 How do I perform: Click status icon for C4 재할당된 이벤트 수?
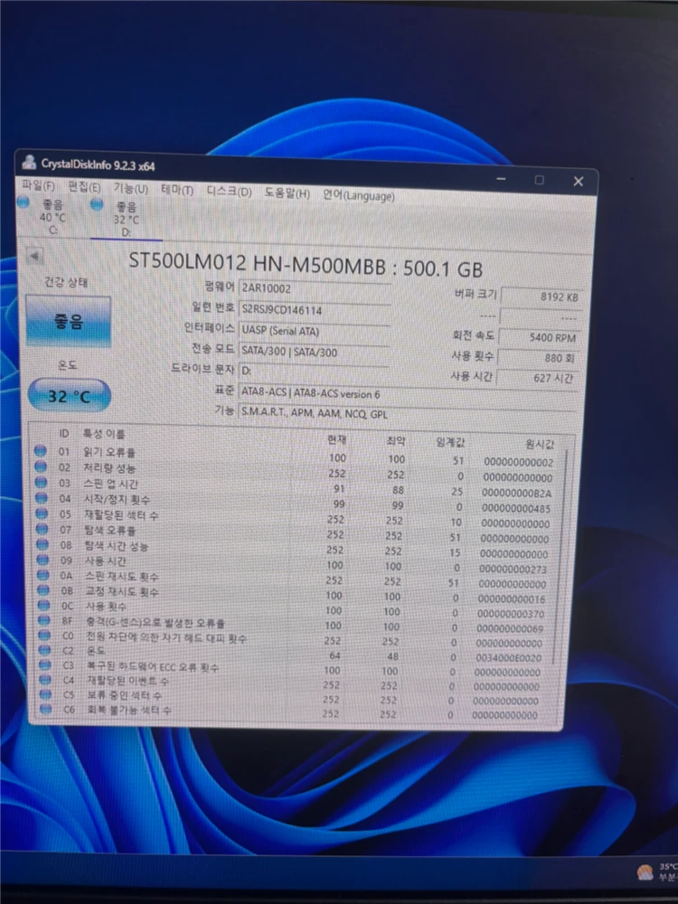click(45, 681)
